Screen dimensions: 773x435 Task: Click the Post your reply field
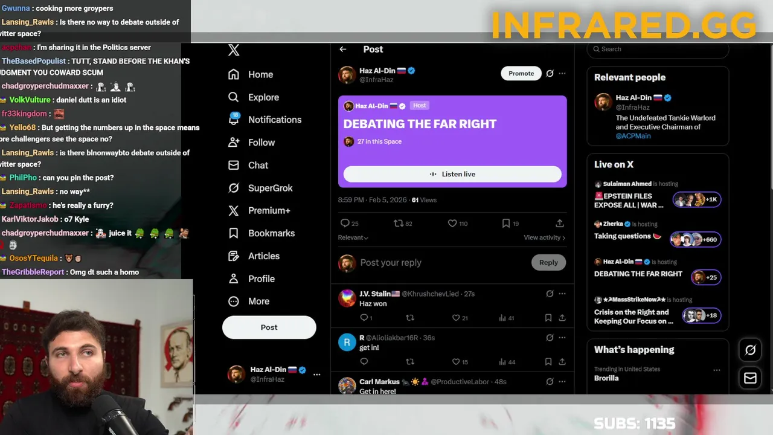tap(443, 263)
